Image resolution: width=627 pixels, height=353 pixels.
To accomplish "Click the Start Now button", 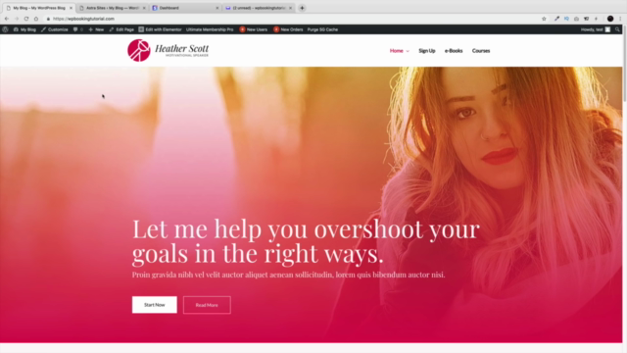I will click(155, 305).
